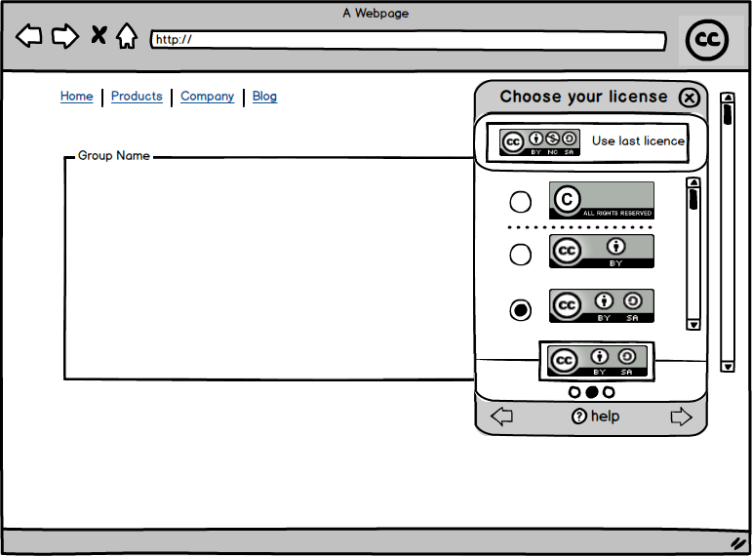Screen dimensions: 752x556
Task: Select the All Rights Reserved radio button
Action: click(x=521, y=202)
